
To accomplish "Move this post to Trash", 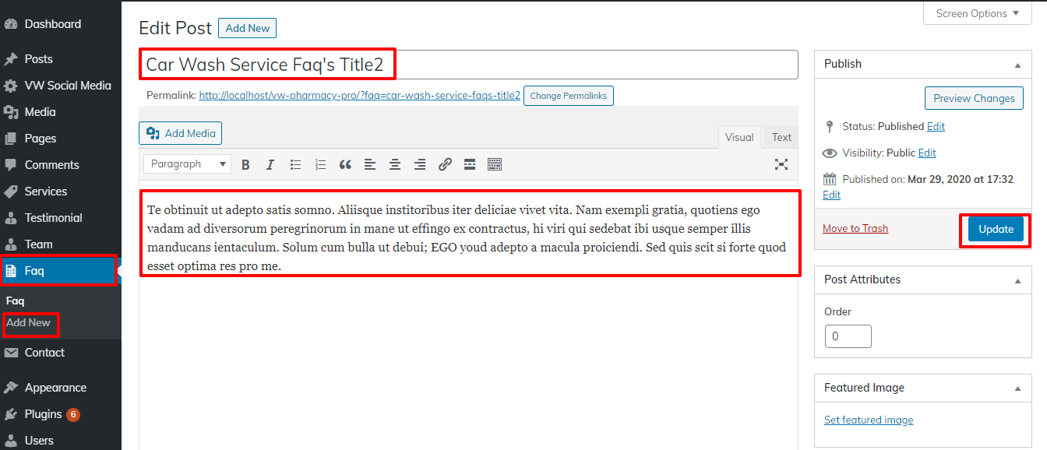I will 855,228.
